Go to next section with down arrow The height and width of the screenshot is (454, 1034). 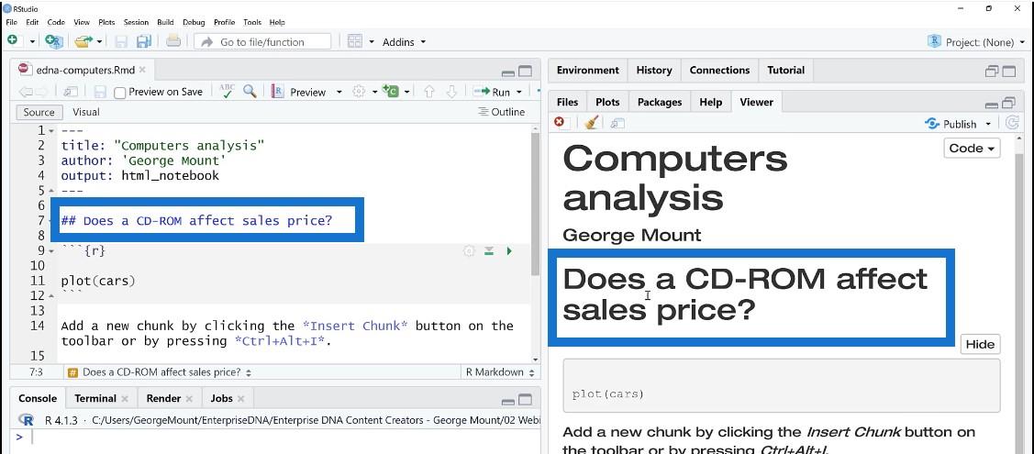coord(451,92)
